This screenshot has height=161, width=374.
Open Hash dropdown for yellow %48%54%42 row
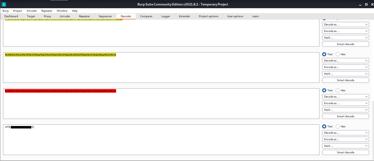345,74
